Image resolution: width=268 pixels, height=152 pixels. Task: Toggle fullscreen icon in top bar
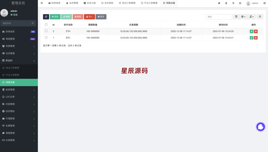[x=240, y=3]
